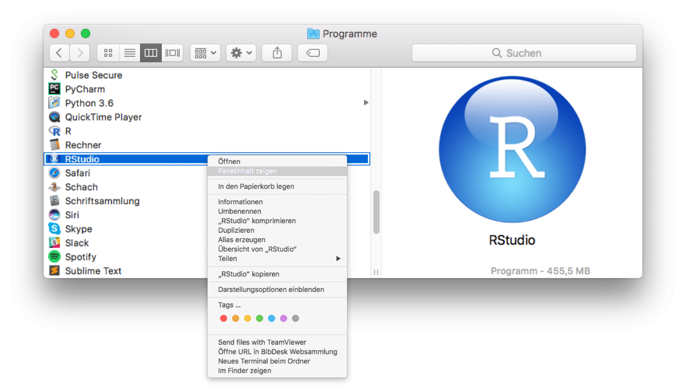Image resolution: width=686 pixels, height=388 pixels.
Task: Apply the orange tag color
Action: pyautogui.click(x=236, y=318)
